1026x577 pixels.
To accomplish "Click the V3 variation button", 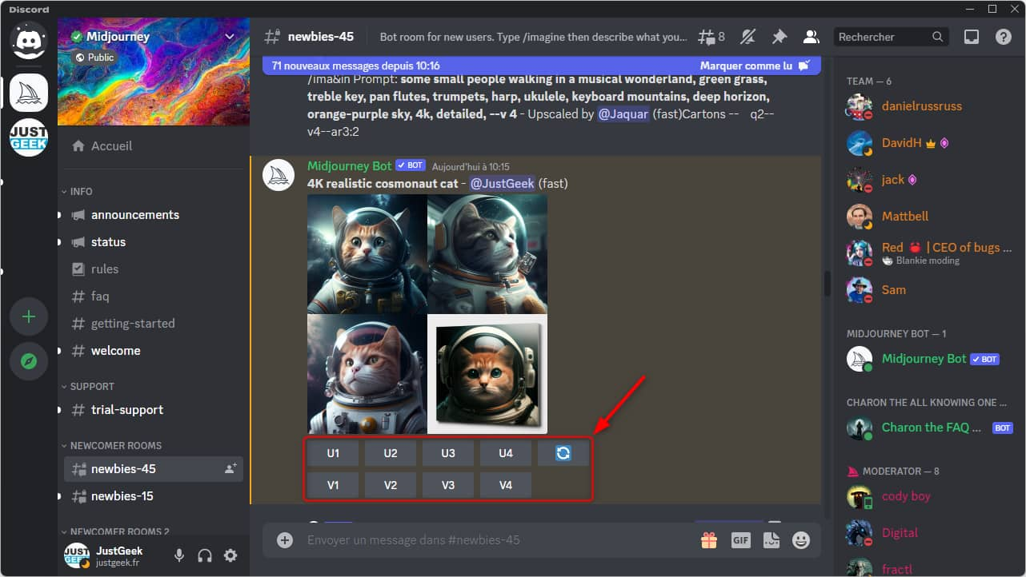I will point(447,485).
